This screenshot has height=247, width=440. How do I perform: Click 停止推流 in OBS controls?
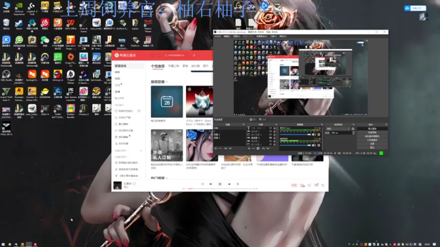point(372,129)
